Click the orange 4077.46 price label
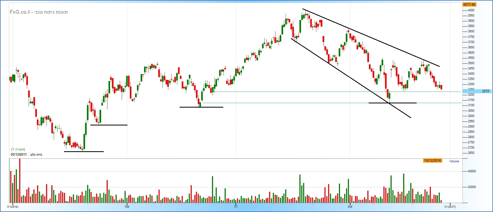The width and height of the screenshot is (493, 212). pos(469,4)
